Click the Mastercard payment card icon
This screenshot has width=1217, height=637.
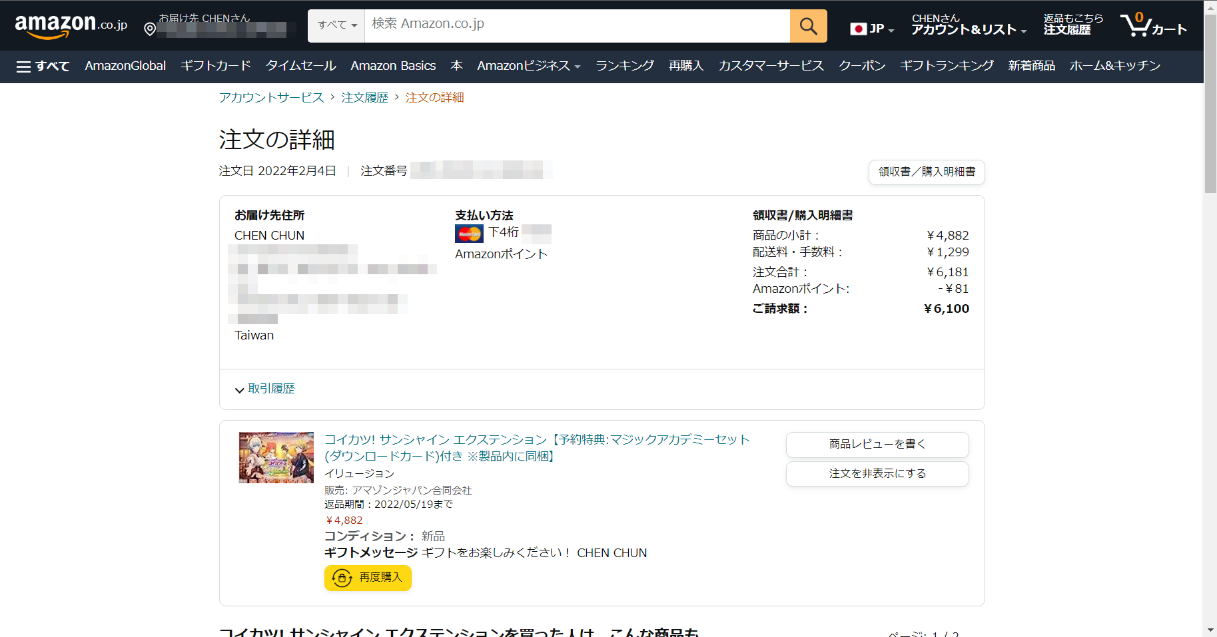coord(469,234)
